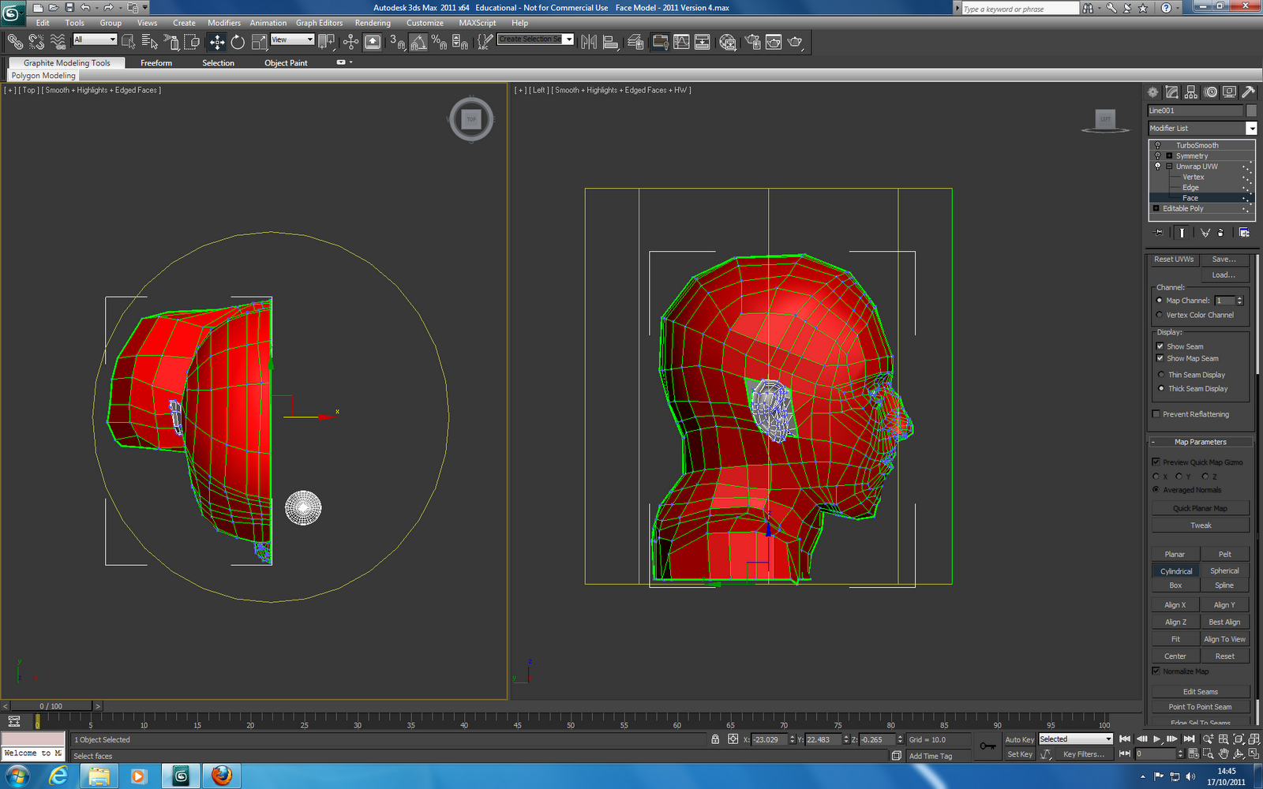
Task: Switch to the Object Paint ribbon tab
Action: pyautogui.click(x=286, y=62)
